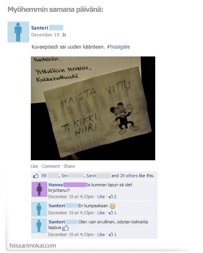203x253 pixels.
Task: Click Santeri's avatar next to 'En kumpaakaan'
Action: click(x=39, y=209)
